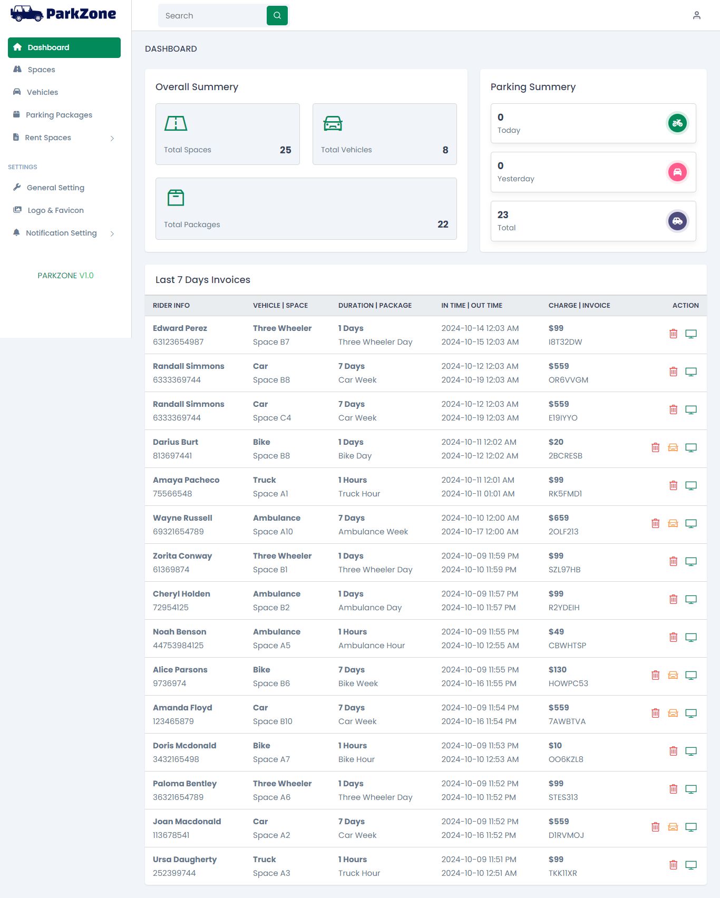This screenshot has width=720, height=898.
Task: Delete Ursa Daugherty invoice trash icon
Action: 673,865
